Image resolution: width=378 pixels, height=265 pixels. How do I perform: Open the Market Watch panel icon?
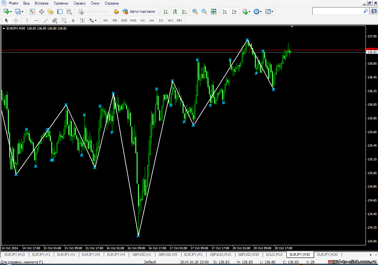32,11
